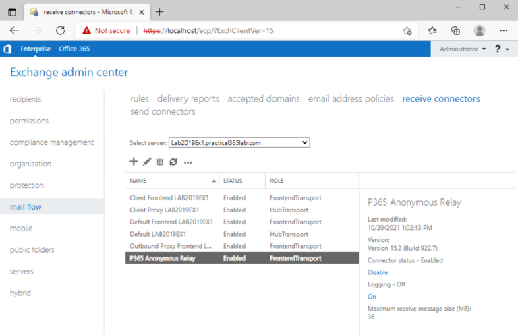Open the more options ellipsis menu
The width and height of the screenshot is (518, 335).
pyautogui.click(x=188, y=162)
